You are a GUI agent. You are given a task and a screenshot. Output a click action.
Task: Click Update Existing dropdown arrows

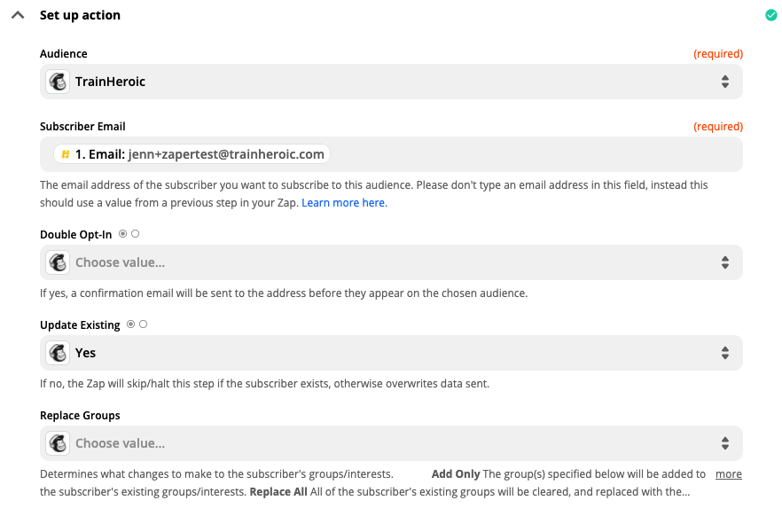coord(725,353)
